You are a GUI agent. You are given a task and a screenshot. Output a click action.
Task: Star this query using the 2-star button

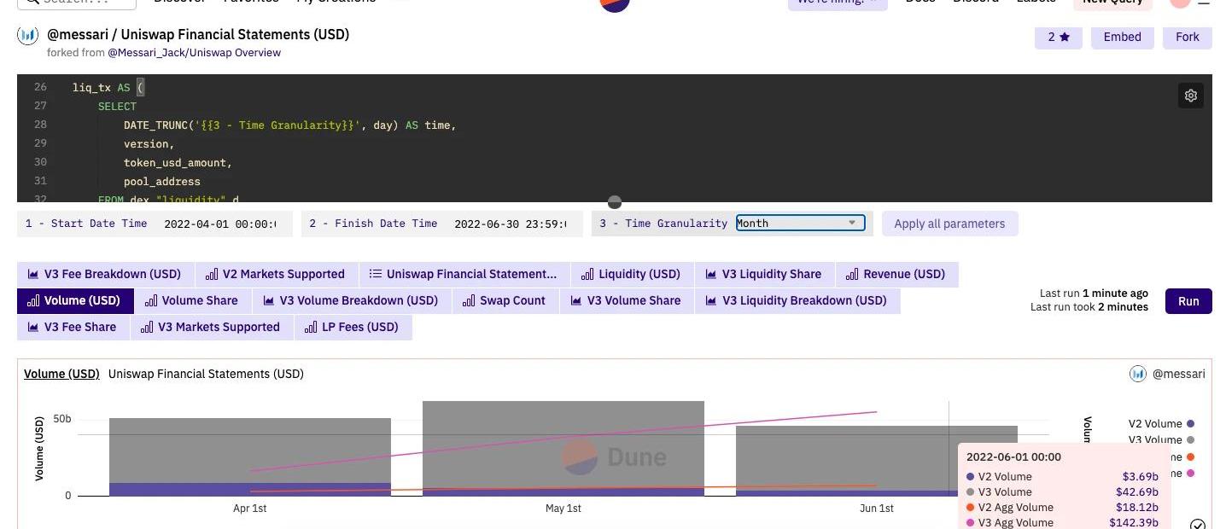pos(1059,37)
